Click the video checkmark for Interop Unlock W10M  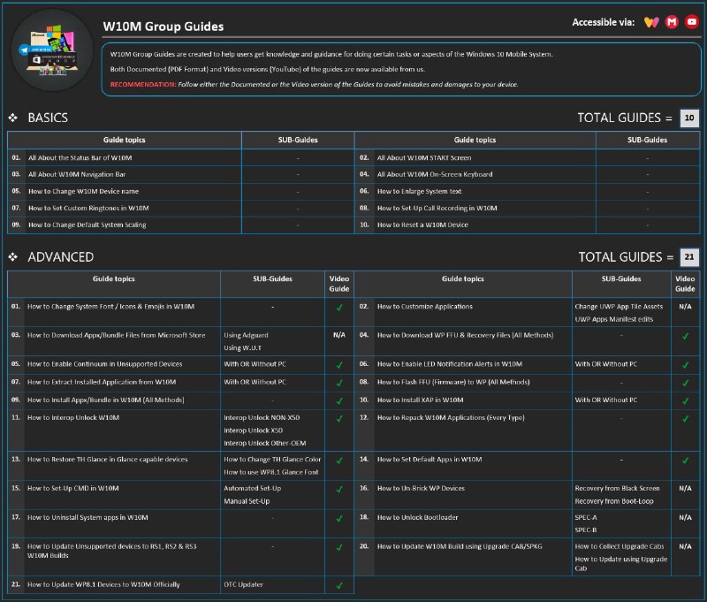(339, 418)
